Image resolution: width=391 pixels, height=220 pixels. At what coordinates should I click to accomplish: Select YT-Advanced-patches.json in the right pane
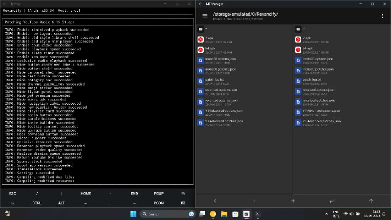pos(342,123)
